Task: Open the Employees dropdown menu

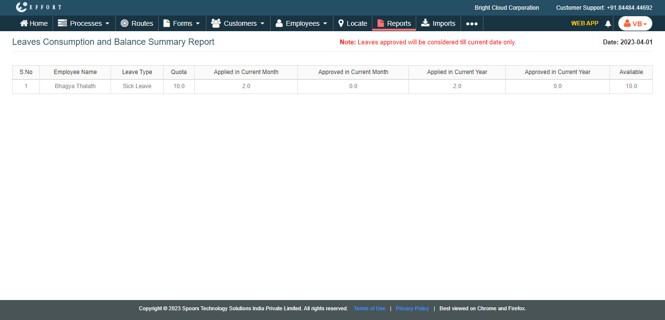Action: point(302,23)
